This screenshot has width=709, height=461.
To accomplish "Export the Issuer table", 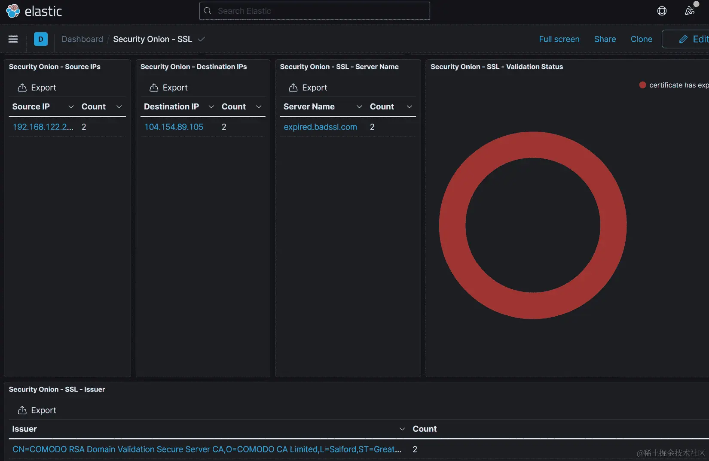I will point(37,410).
